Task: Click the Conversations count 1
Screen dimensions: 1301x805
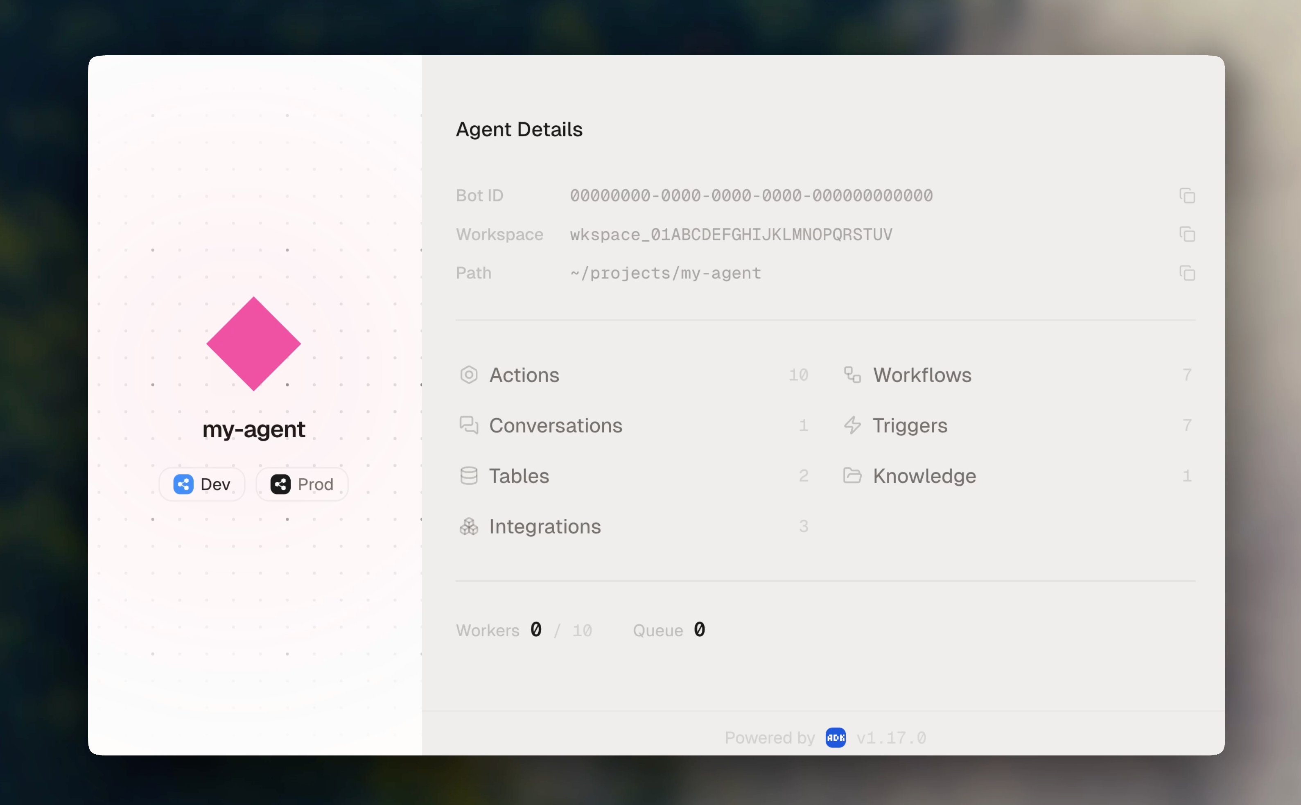Action: [803, 425]
